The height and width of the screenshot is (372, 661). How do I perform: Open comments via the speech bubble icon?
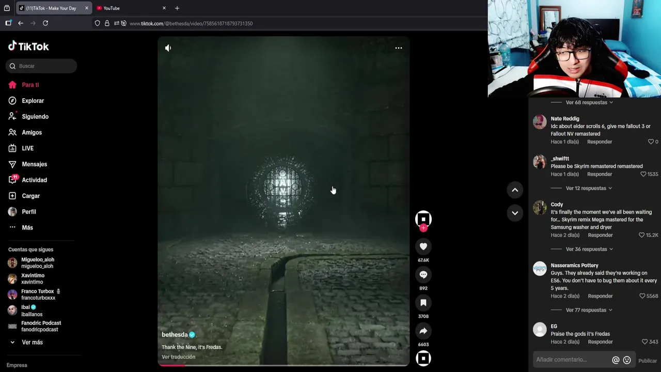(x=423, y=274)
